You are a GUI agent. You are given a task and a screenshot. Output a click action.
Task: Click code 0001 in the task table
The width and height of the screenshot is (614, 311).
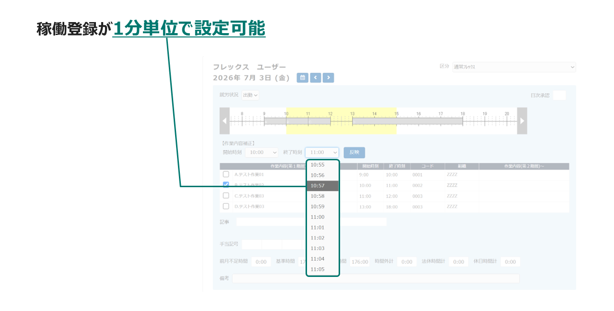pos(417,175)
